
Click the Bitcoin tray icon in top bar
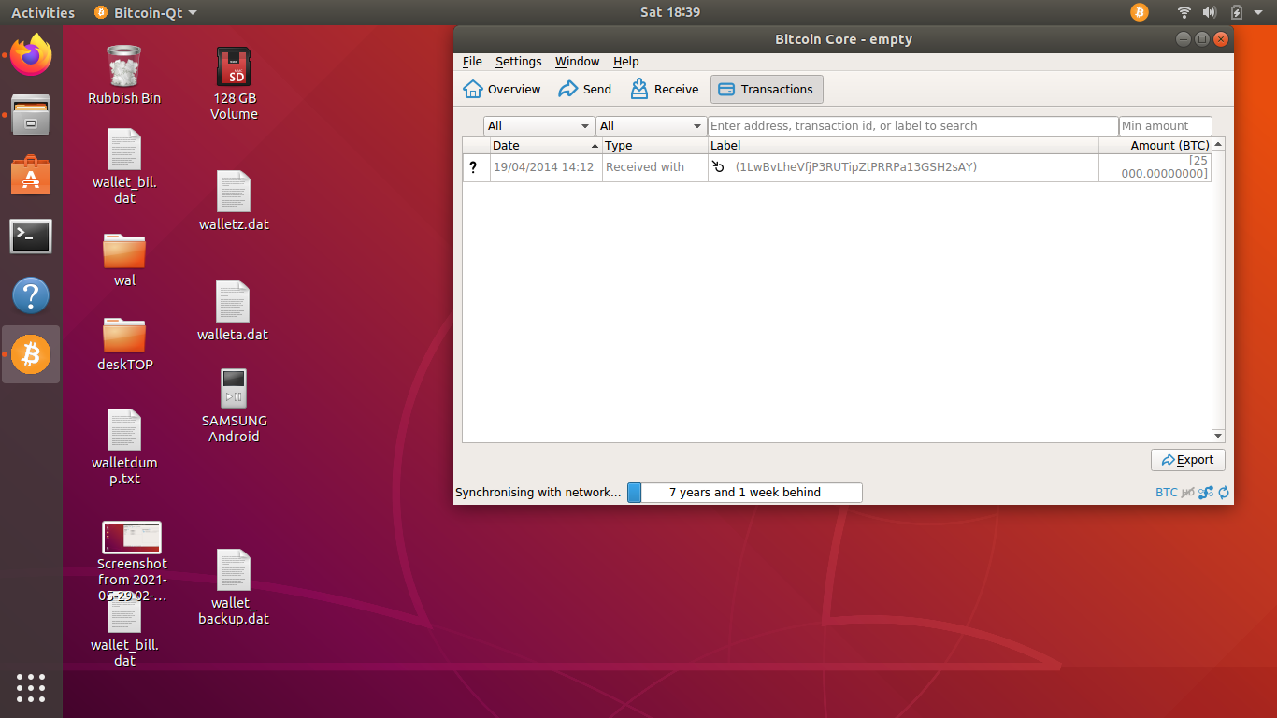coord(1139,12)
